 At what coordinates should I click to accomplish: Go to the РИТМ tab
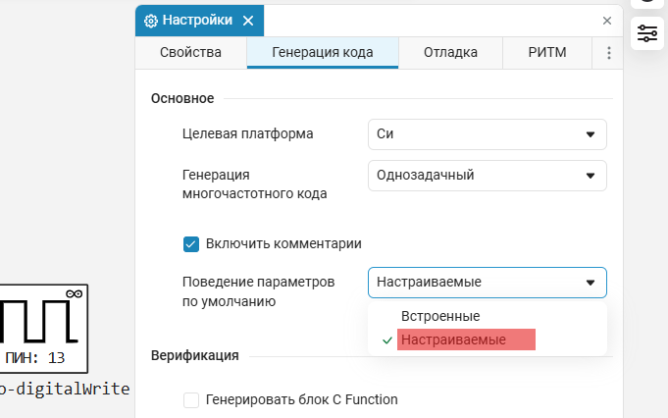[x=547, y=53]
